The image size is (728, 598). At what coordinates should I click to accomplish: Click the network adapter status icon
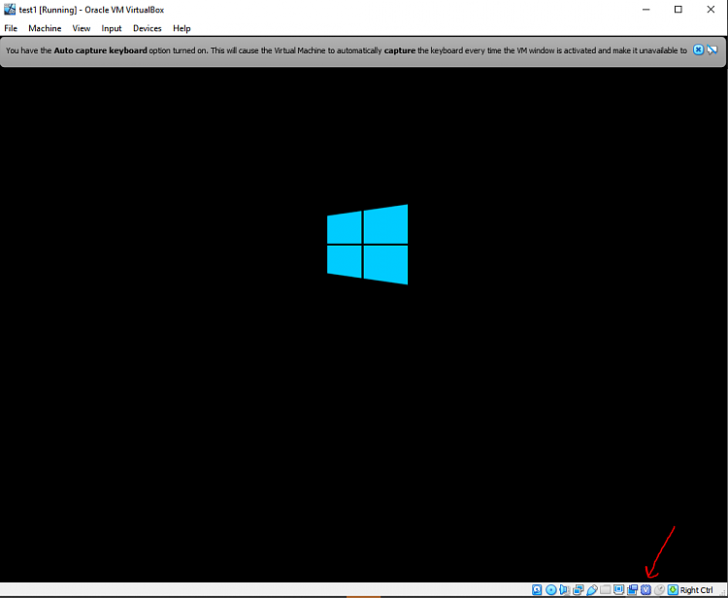(579, 589)
